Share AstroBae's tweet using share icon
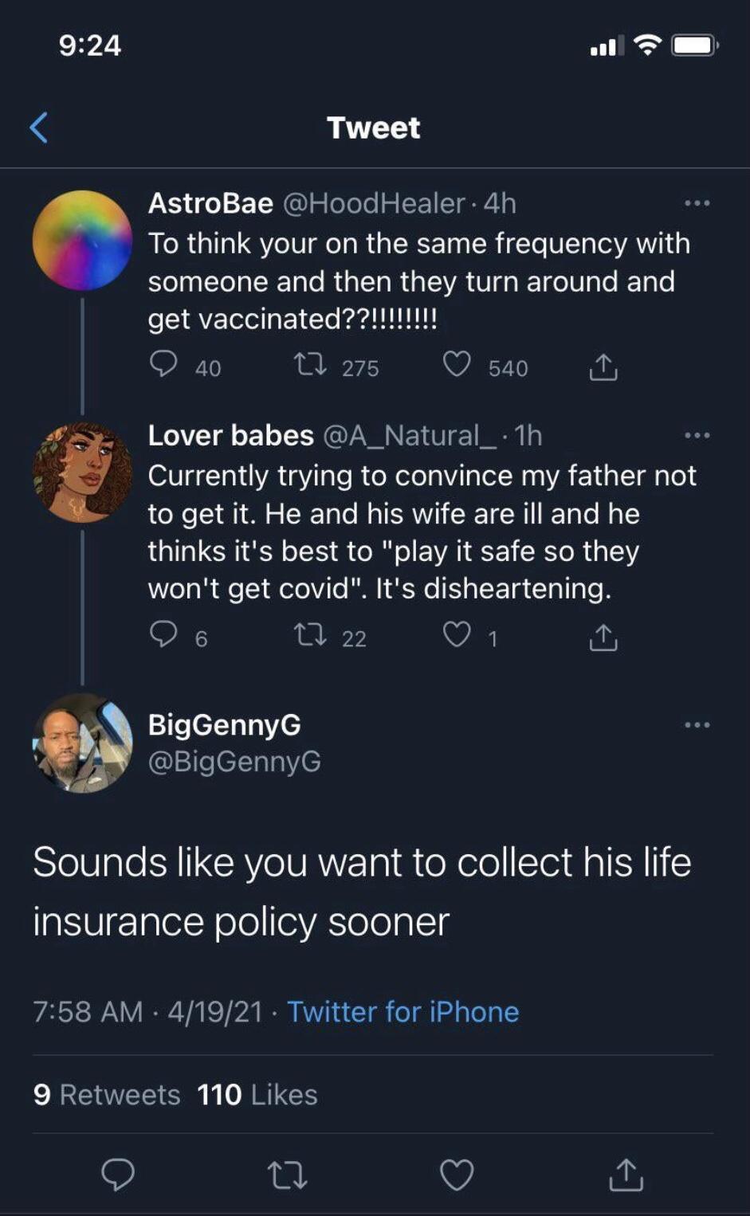Image resolution: width=750 pixels, height=1216 pixels. (603, 367)
